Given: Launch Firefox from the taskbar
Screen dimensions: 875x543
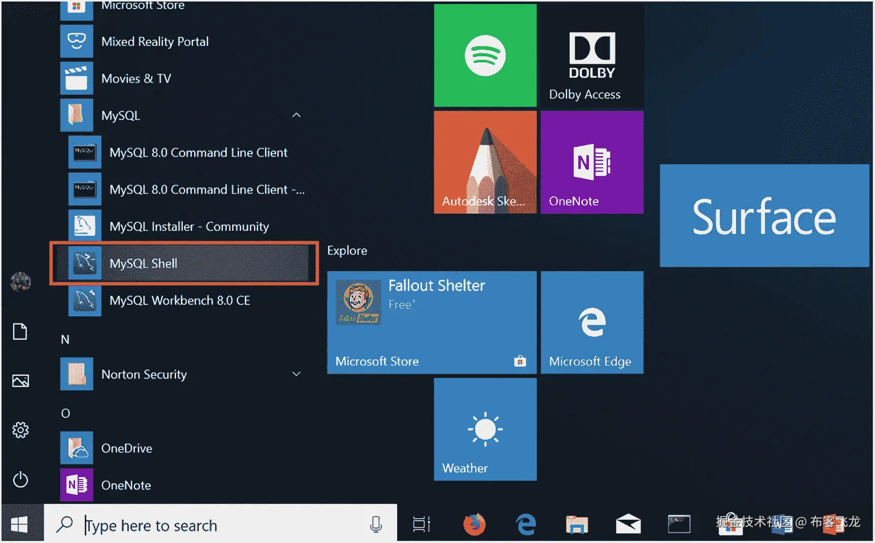Looking at the screenshot, I should click(x=474, y=524).
